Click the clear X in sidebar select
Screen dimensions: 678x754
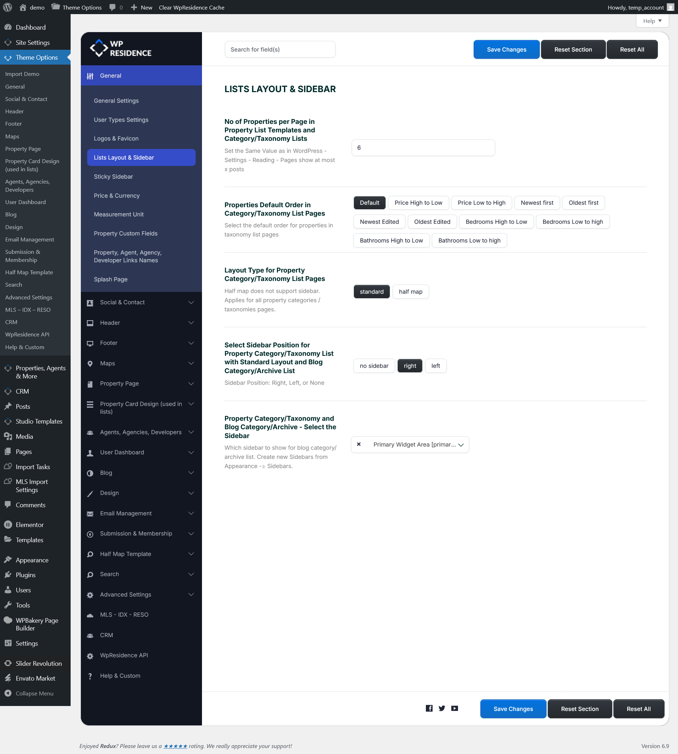coord(359,444)
